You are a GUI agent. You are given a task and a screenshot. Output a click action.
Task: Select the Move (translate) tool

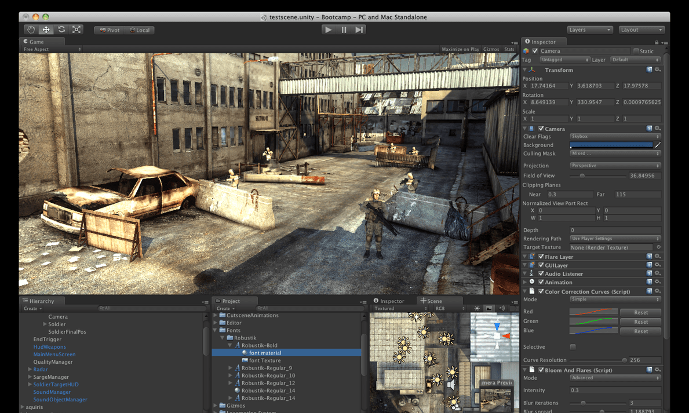point(46,30)
